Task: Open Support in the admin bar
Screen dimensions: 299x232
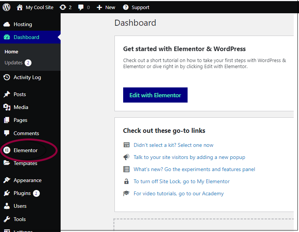Action: 140,8
